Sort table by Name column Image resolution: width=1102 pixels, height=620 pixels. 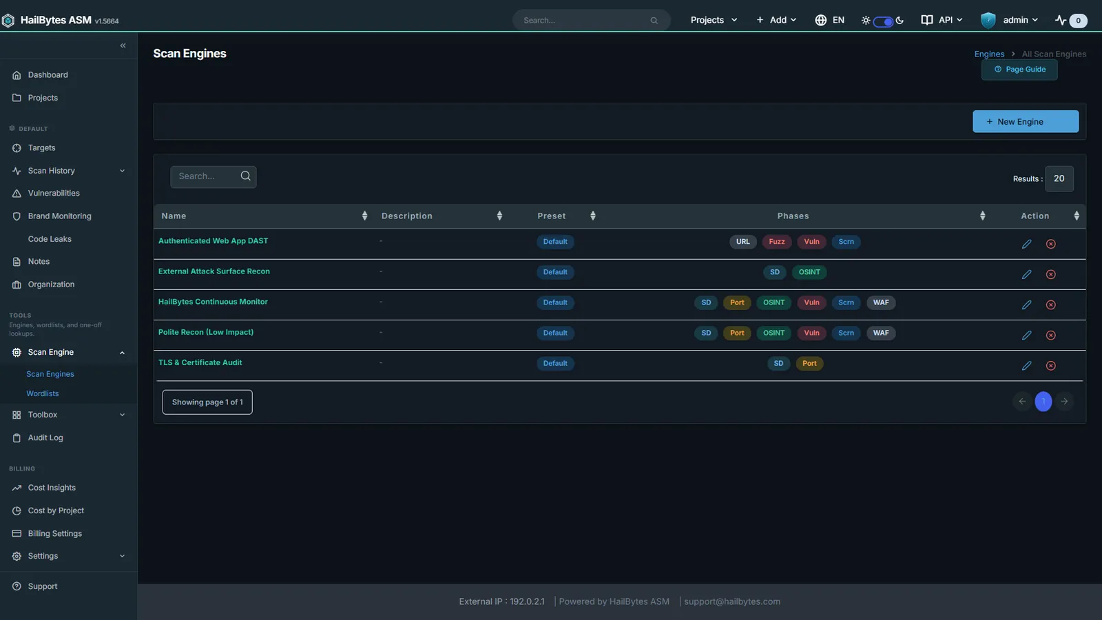(364, 216)
